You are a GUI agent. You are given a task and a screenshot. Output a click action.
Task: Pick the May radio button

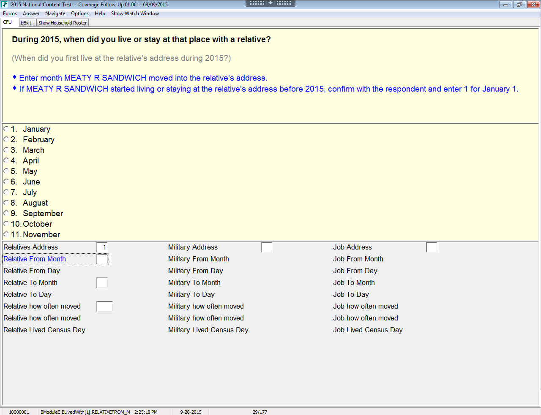coord(6,171)
